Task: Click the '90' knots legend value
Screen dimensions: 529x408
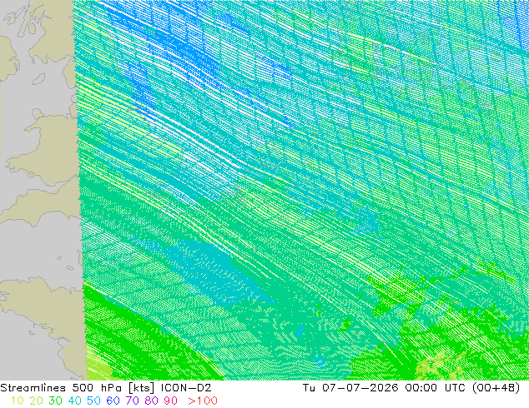Action: coord(171,401)
